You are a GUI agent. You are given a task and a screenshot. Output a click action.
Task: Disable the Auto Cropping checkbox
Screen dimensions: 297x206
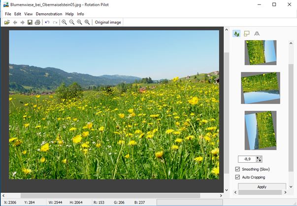coord(238,177)
